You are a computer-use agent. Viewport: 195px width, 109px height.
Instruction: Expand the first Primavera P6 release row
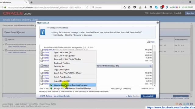pos(3,45)
